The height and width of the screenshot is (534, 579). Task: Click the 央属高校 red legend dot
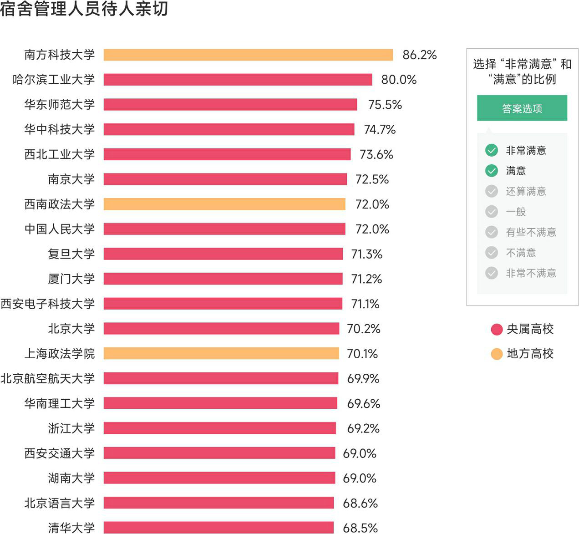point(497,329)
